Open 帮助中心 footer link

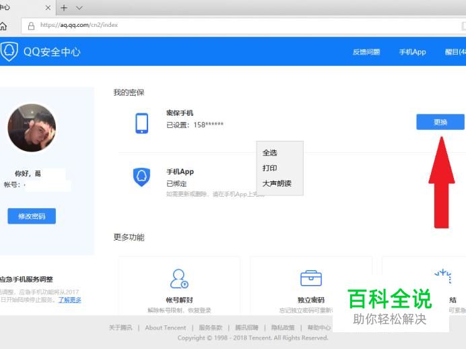(319, 327)
